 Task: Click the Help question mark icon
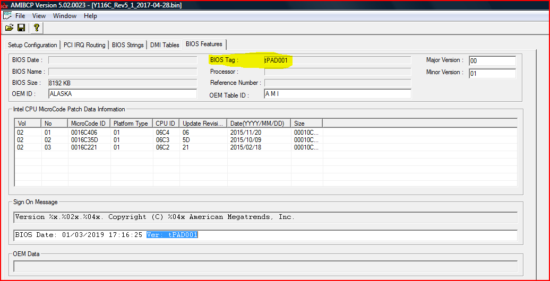click(37, 28)
